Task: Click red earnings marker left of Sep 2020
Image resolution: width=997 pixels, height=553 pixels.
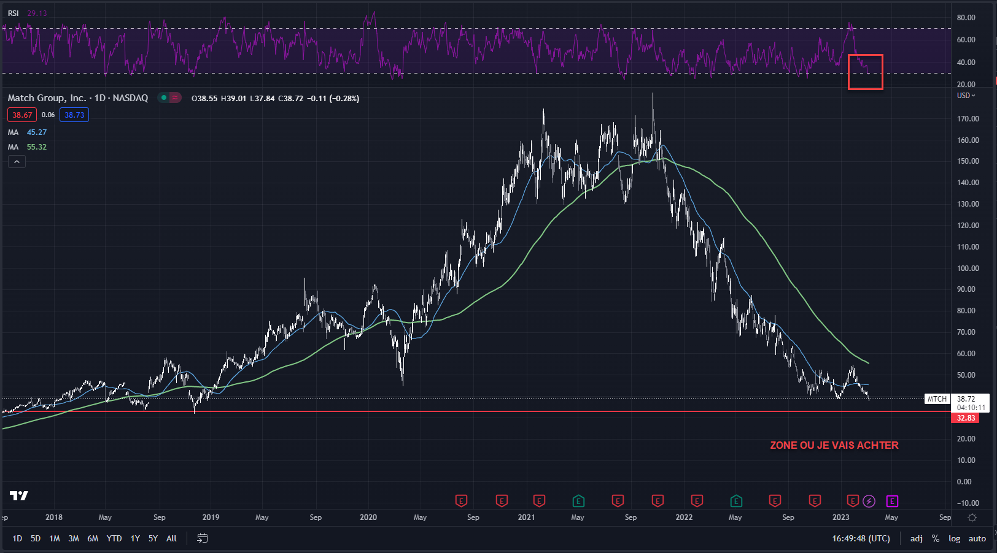Action: (461, 502)
